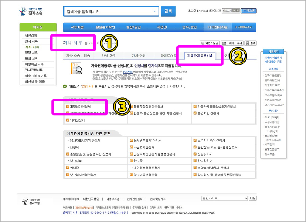Click the orange icon beside 항고취지변경신청서
Image resolution: width=306 pixels, height=222 pixels.
point(68,174)
